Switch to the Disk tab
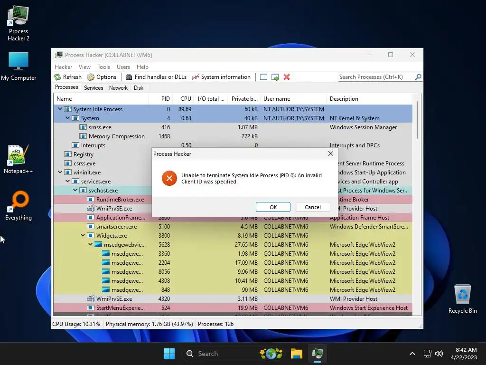Image resolution: width=486 pixels, height=365 pixels. point(139,88)
